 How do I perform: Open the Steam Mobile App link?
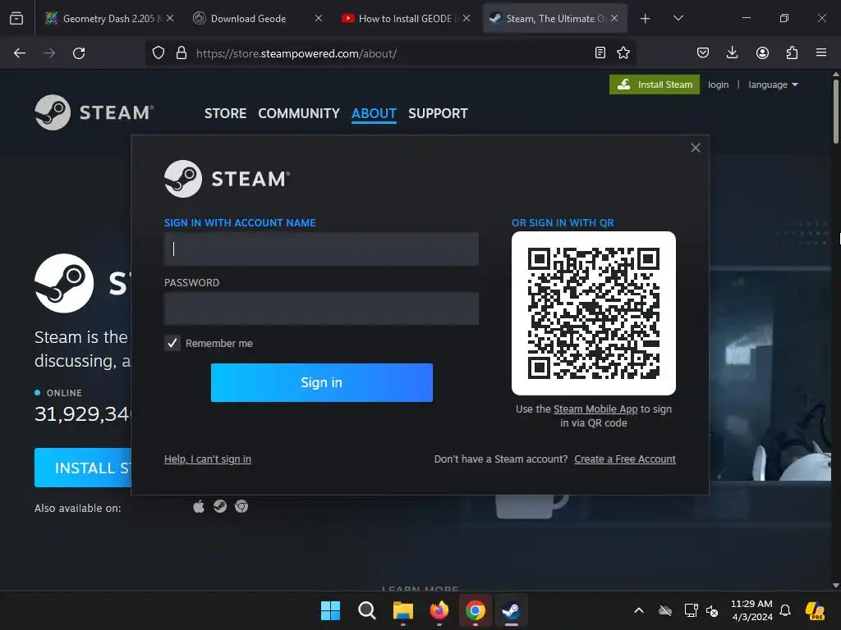pos(595,409)
